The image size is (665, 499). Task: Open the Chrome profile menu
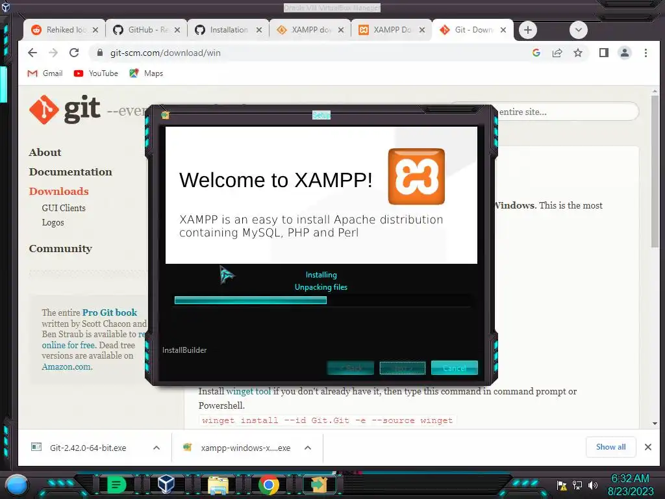pyautogui.click(x=624, y=53)
